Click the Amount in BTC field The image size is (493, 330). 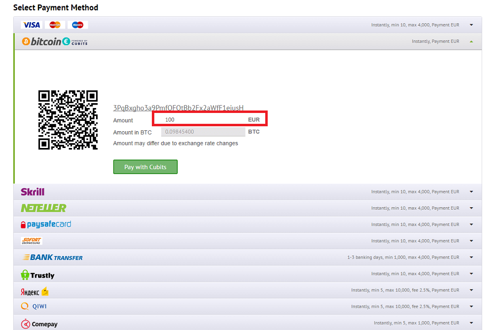203,132
